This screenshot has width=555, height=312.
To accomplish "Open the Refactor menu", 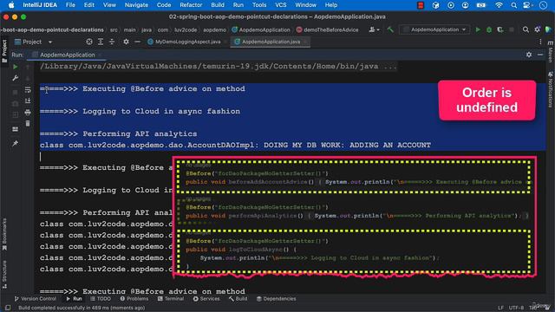I will coord(191,5).
